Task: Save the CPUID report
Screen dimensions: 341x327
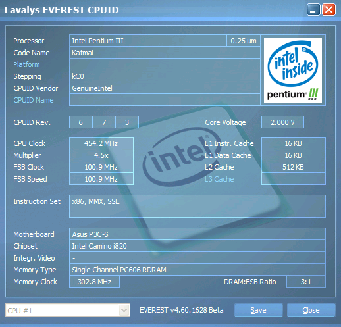Action: coord(258,310)
